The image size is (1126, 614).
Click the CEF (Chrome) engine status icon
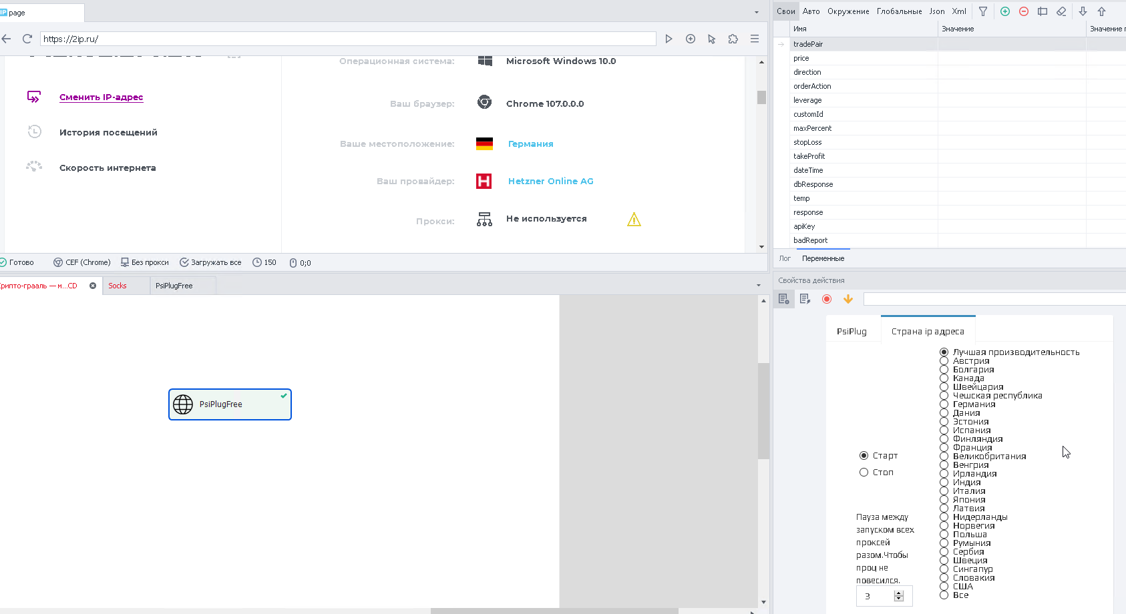point(58,262)
